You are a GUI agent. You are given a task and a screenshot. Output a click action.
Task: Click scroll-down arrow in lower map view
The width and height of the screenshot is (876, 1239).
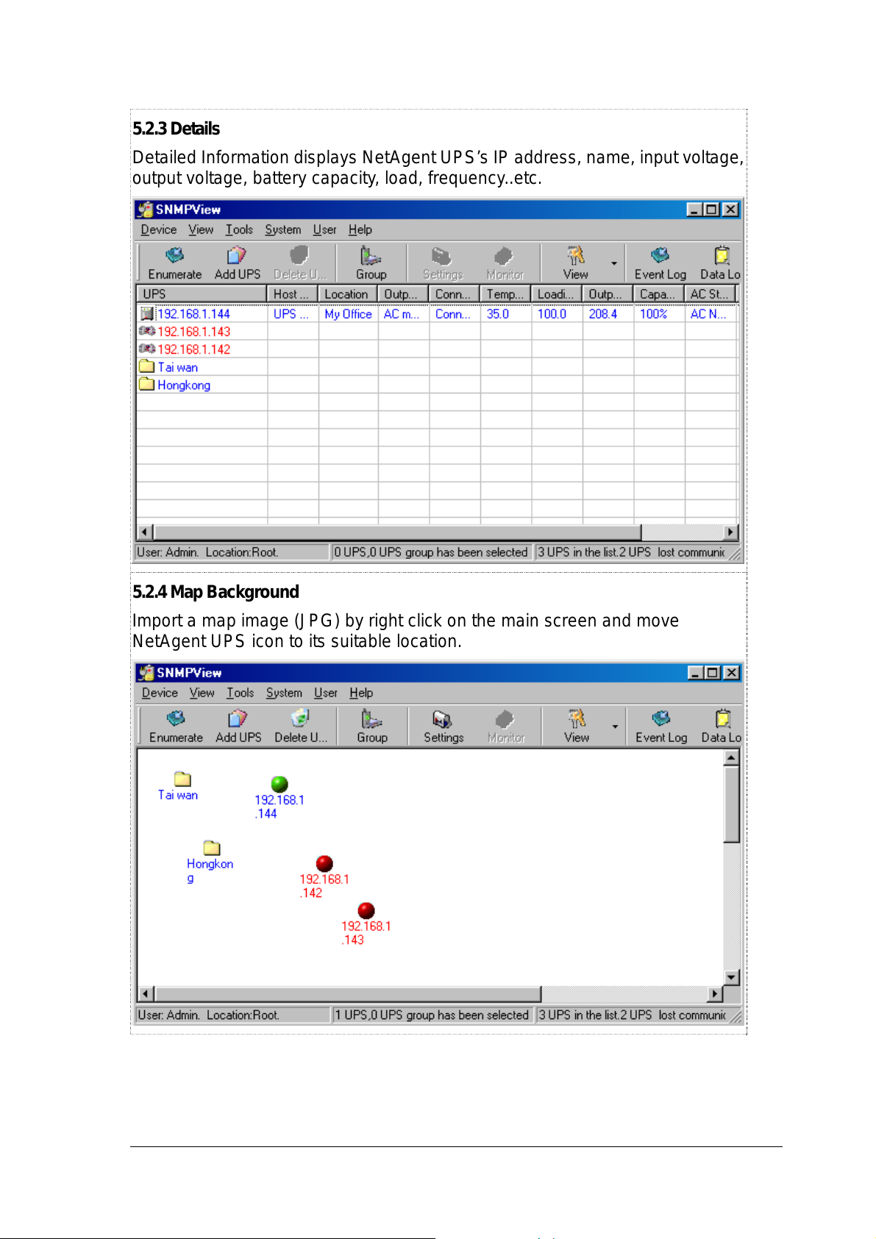731,977
